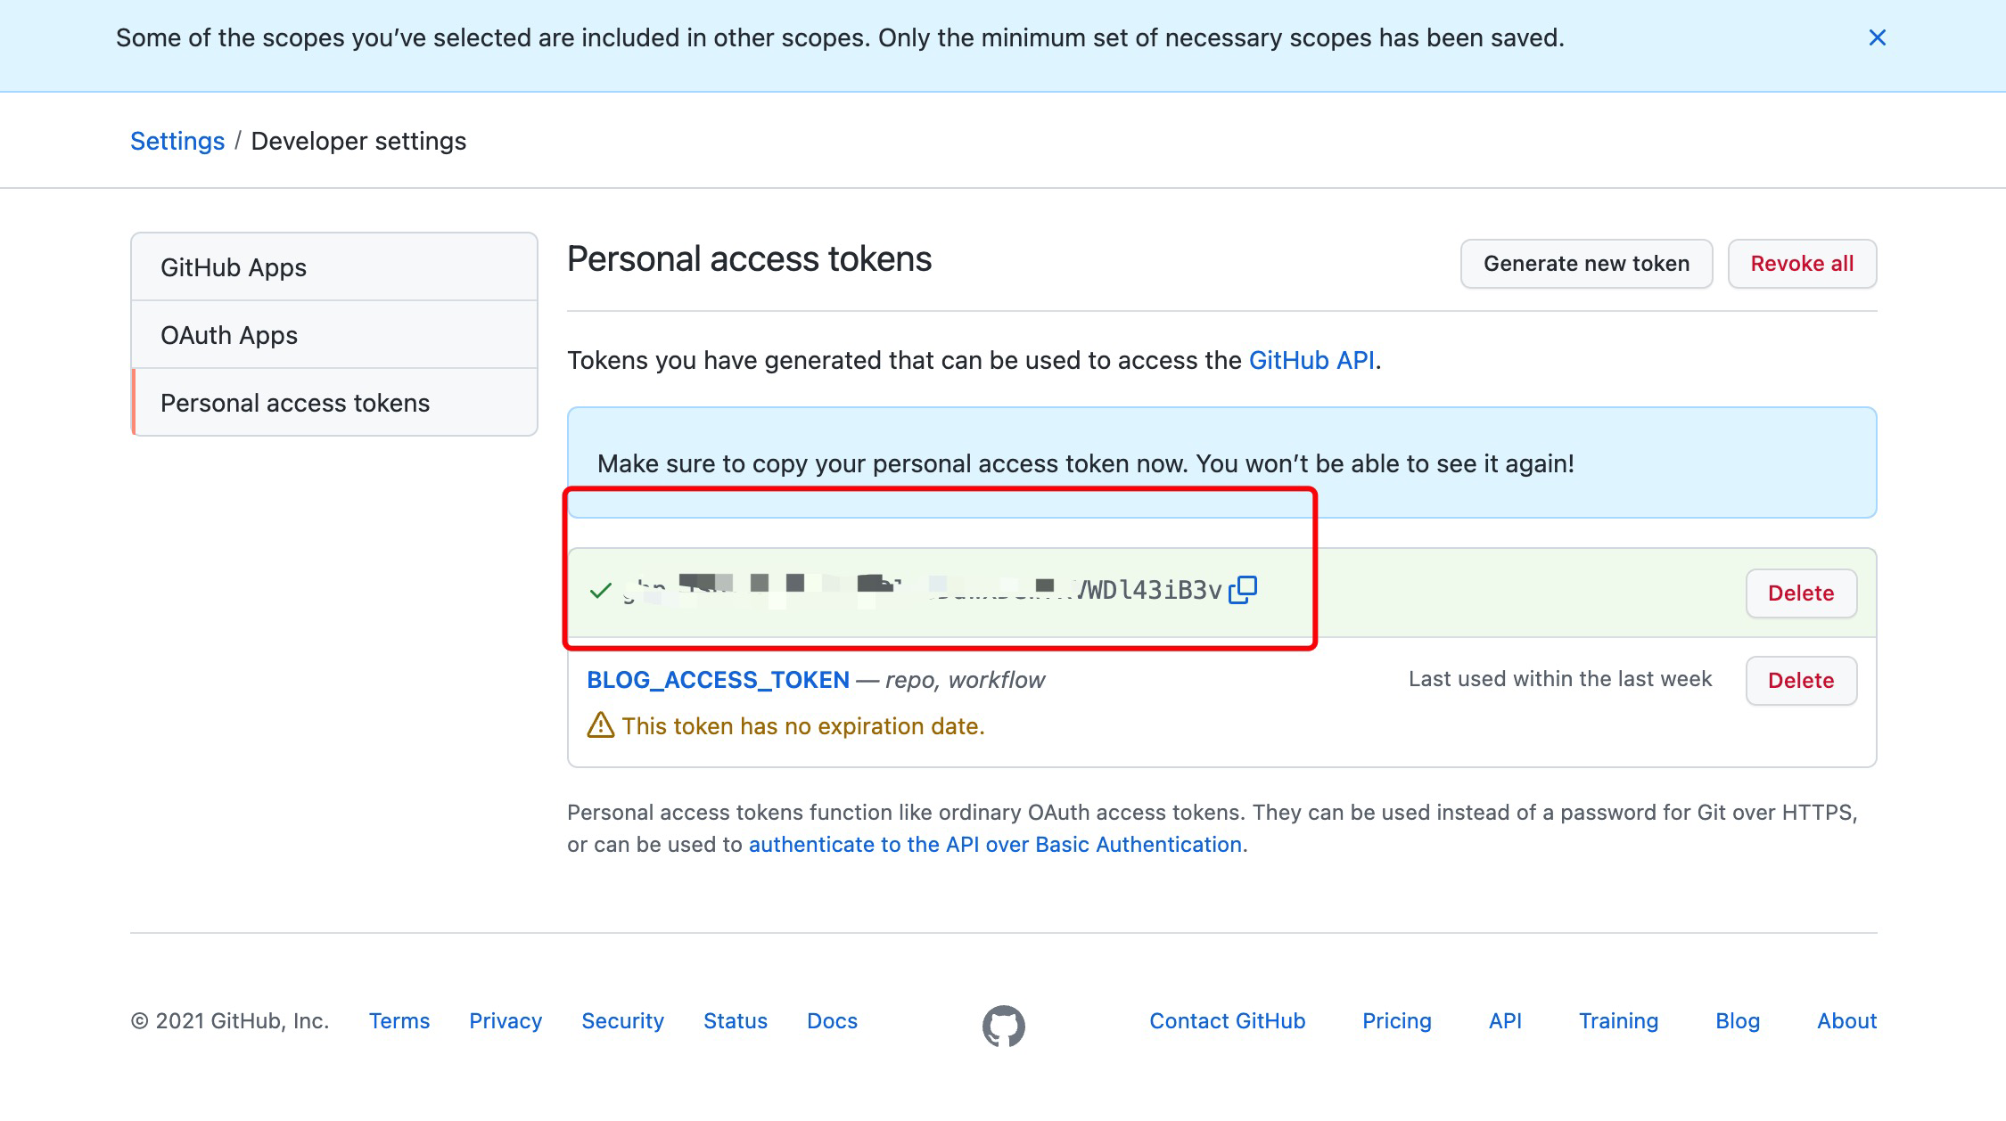
Task: Dismiss the scopes notification banner
Action: tap(1877, 37)
